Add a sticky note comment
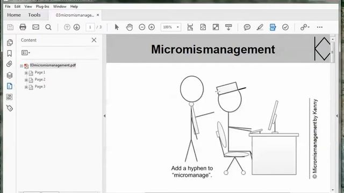The image size is (344, 193). coord(247,27)
